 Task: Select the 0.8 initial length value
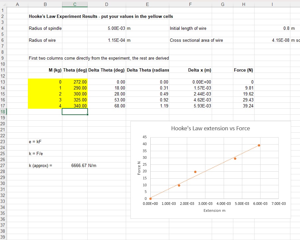pyautogui.click(x=272, y=28)
